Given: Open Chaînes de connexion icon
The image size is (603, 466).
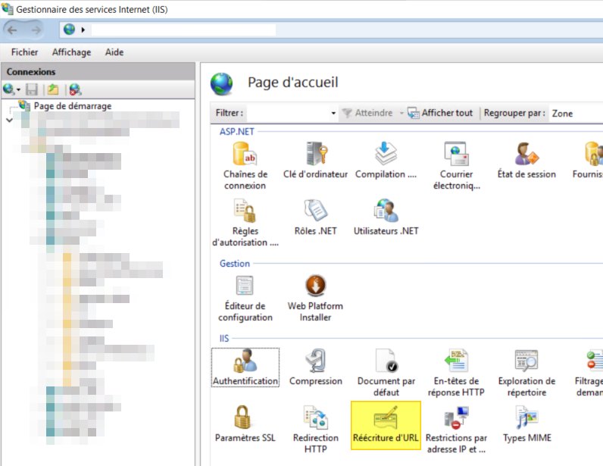Looking at the screenshot, I should [245, 166].
